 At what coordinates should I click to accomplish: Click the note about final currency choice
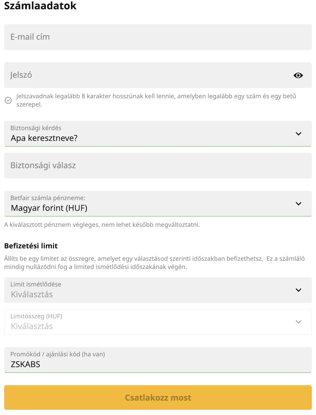coord(102,225)
